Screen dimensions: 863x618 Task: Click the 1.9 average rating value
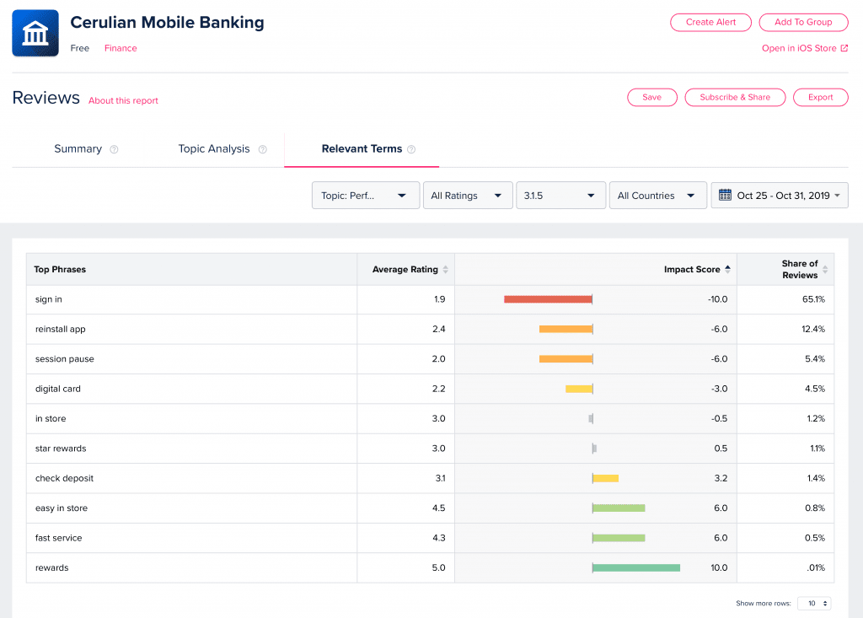pos(439,299)
